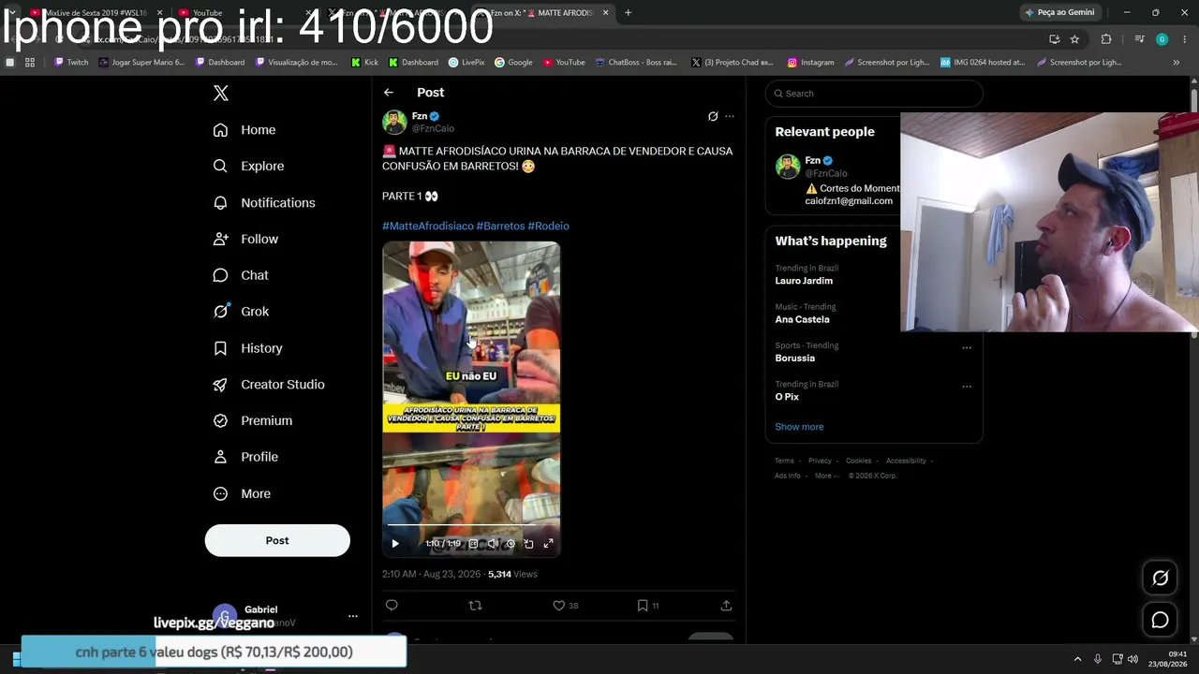Screen dimensions: 1199x674
Task: Open the Explore page
Action: (248, 166)
